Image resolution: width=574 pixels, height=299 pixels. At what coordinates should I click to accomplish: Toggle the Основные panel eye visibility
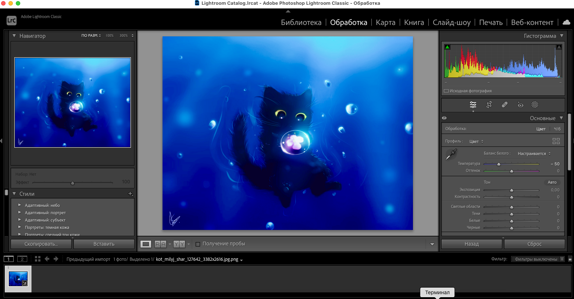(444, 118)
